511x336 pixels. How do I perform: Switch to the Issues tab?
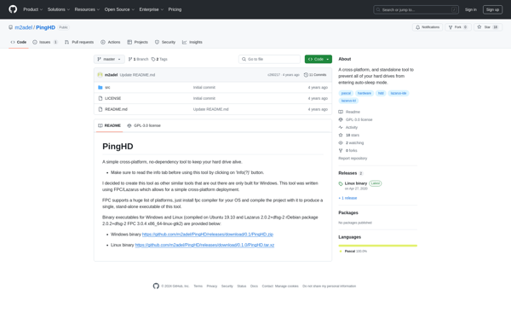pos(45,42)
